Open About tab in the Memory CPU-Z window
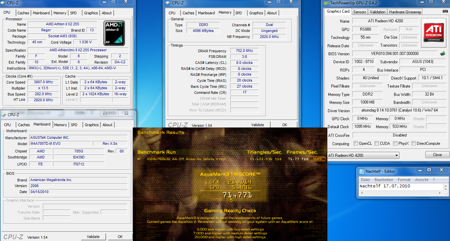Viewport: 450px width, 241px height. [272, 13]
